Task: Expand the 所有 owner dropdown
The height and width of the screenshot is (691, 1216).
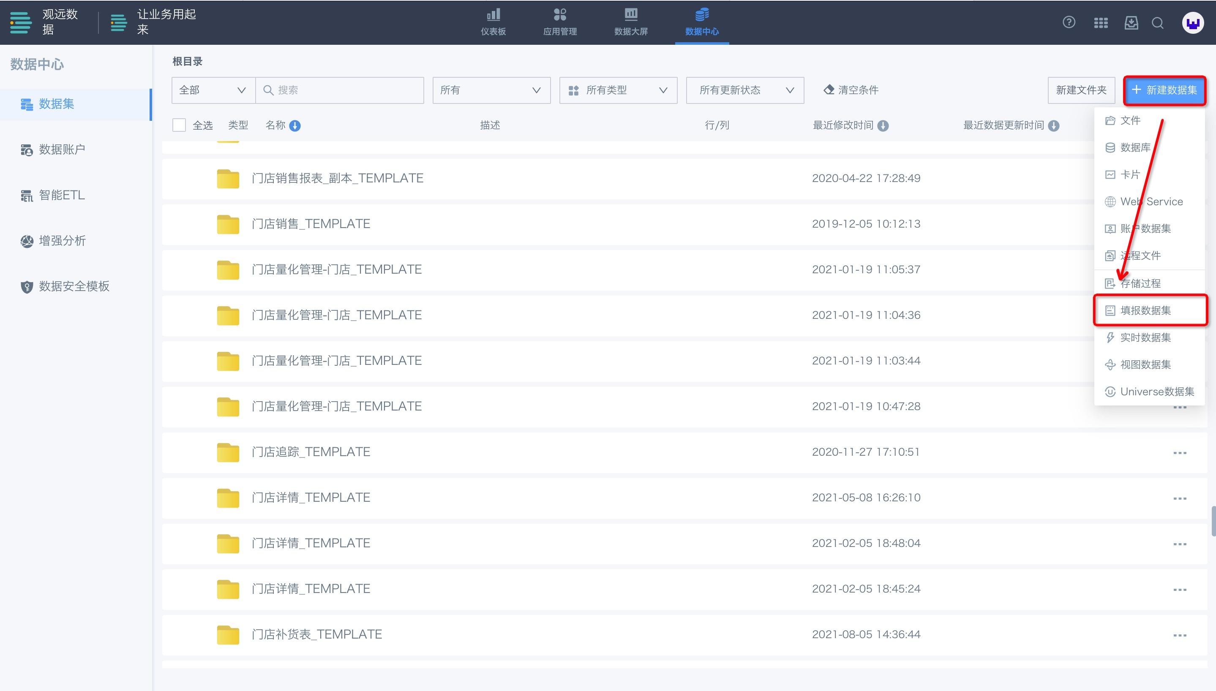Action: point(491,90)
